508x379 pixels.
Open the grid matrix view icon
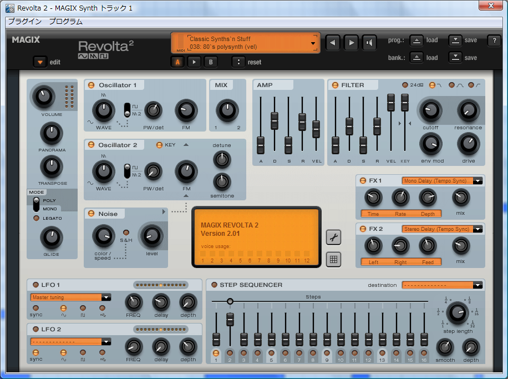[x=333, y=259]
